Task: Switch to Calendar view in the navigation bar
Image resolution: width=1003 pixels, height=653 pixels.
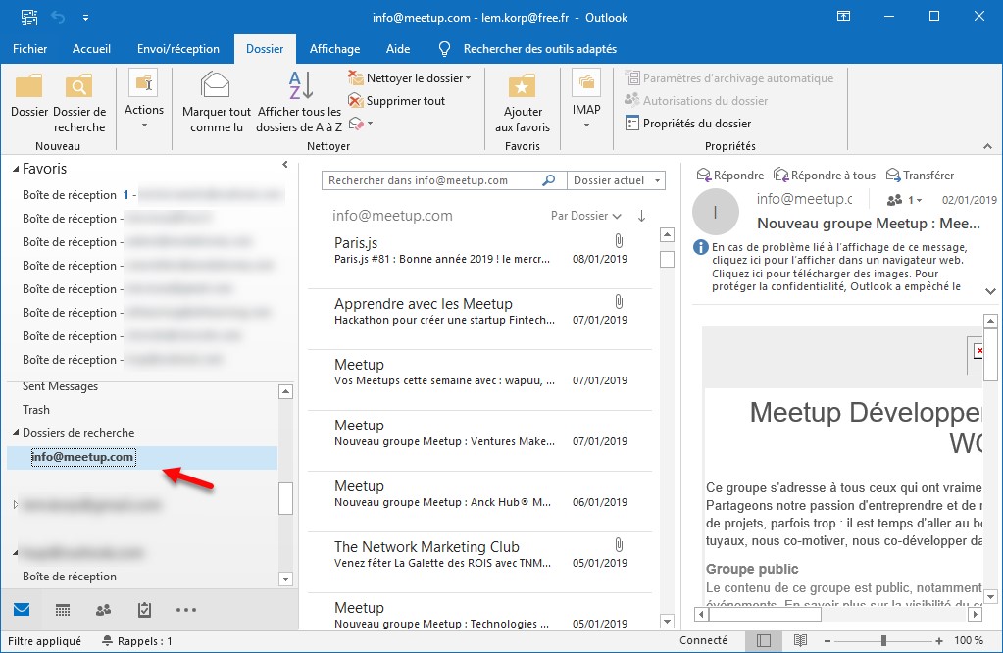Action: (63, 610)
